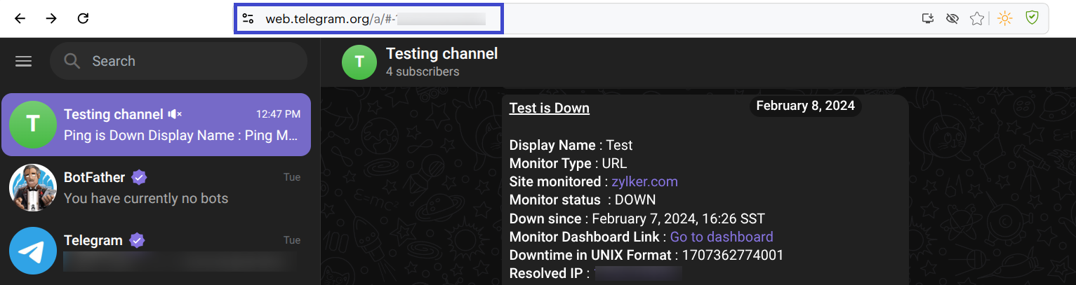Open the zylker.com link
Image resolution: width=1076 pixels, height=285 pixels.
point(644,182)
